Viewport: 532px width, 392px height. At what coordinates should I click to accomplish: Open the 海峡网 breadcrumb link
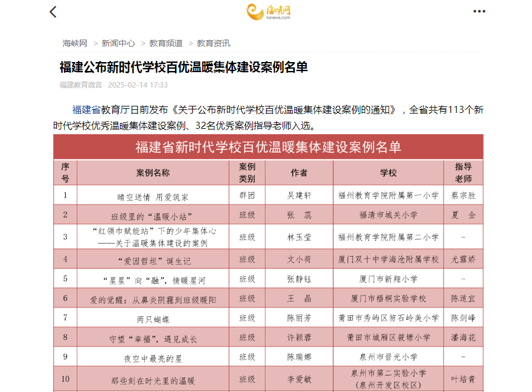click(75, 43)
